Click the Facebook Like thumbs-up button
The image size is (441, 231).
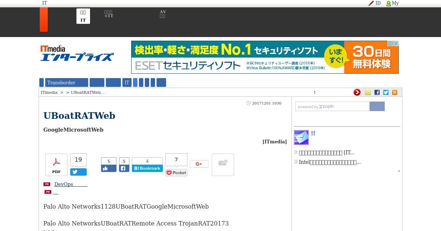109,168
